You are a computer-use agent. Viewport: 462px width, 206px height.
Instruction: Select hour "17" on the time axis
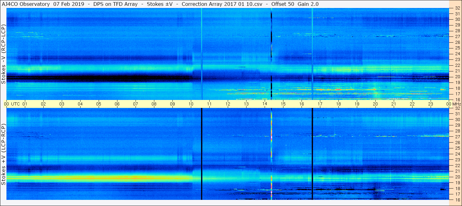(320, 104)
